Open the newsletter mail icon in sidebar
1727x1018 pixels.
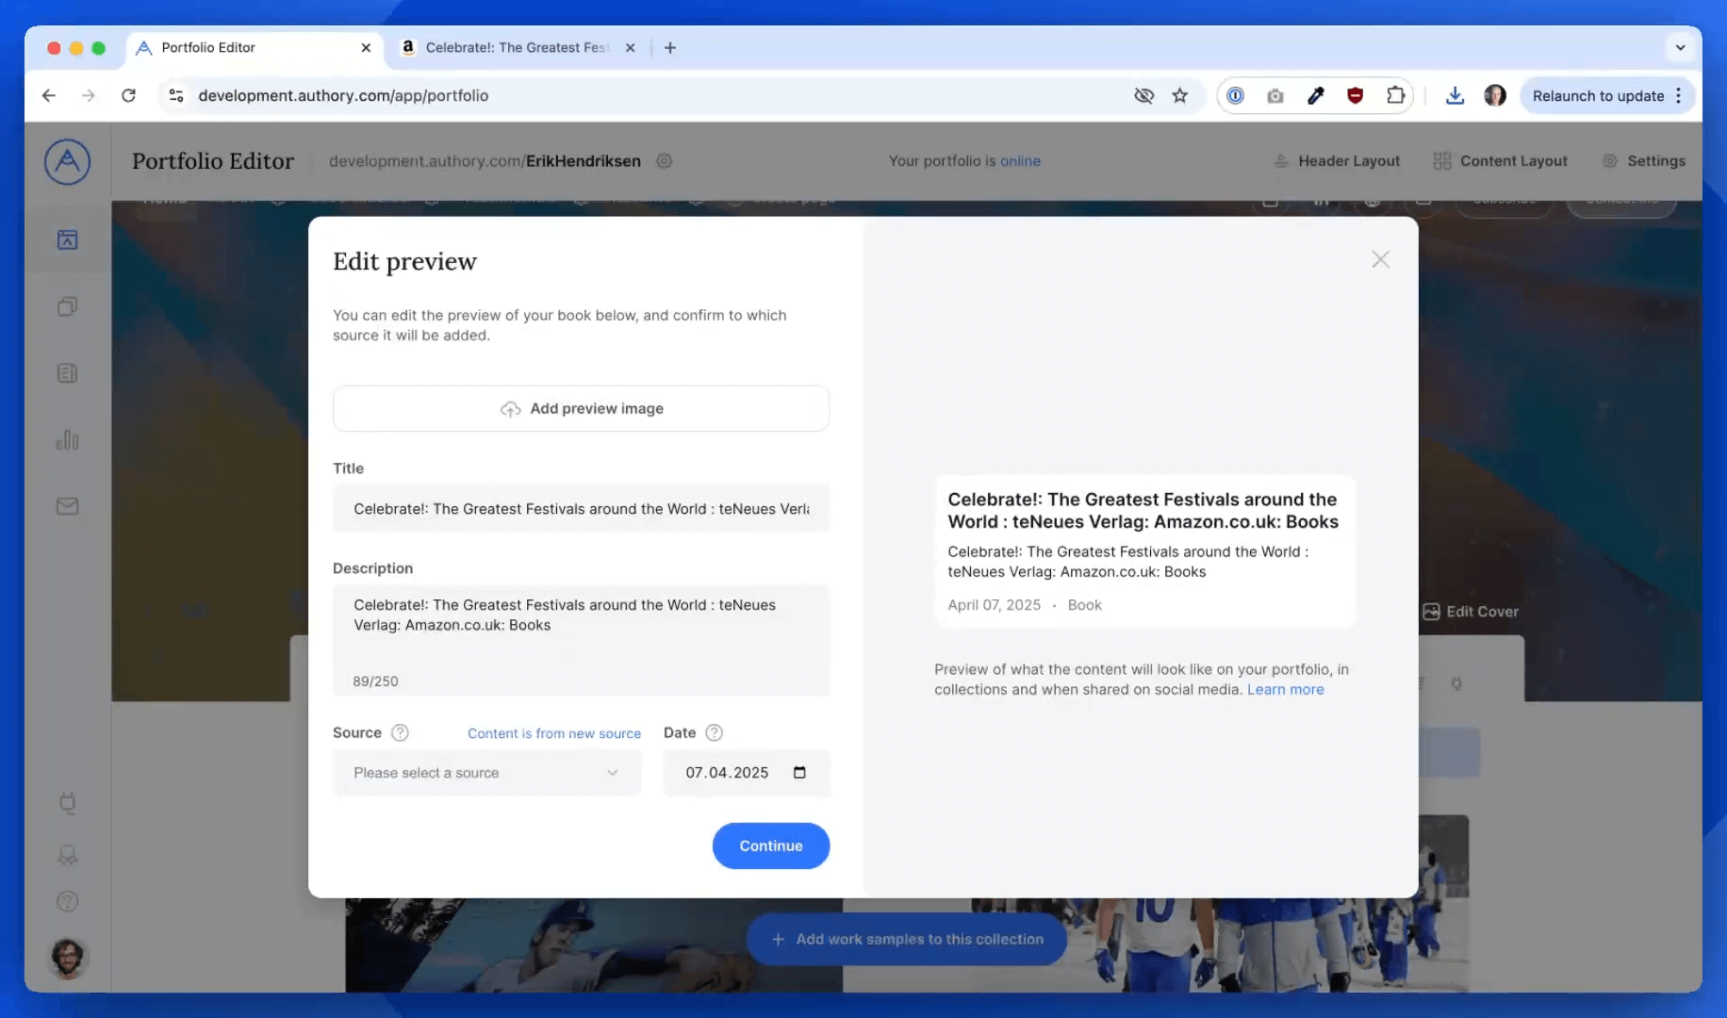(x=67, y=506)
